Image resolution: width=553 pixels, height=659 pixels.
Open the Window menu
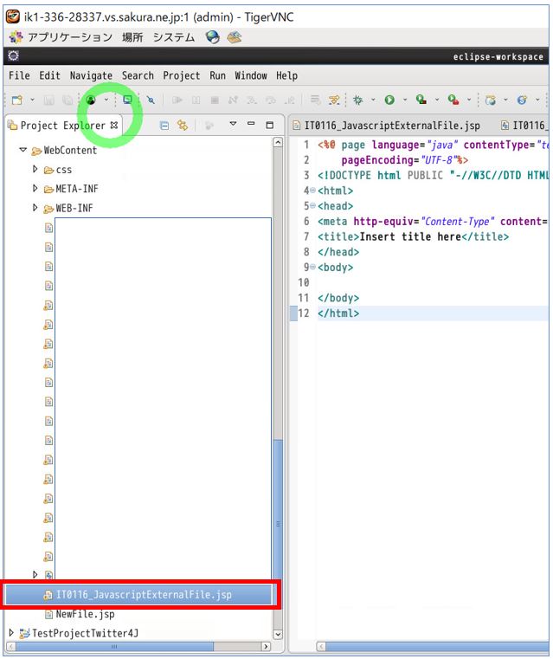click(x=251, y=75)
